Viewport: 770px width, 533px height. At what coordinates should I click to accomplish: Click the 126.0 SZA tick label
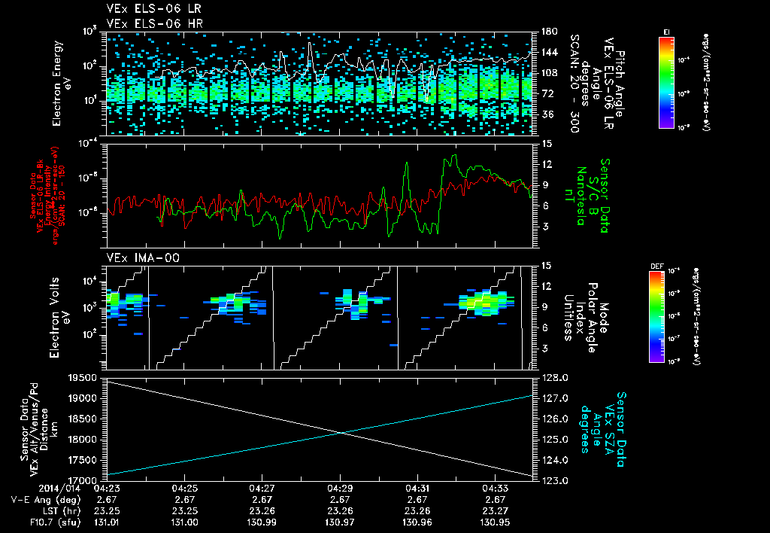tap(554, 419)
